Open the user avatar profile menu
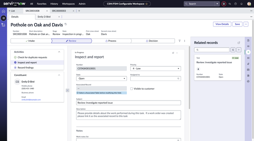 coord(249,4)
